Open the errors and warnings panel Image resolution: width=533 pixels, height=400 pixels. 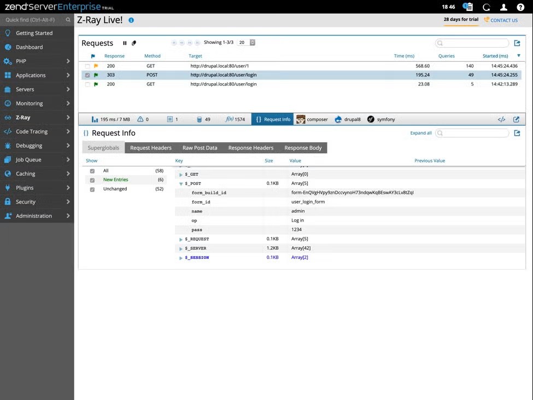click(x=143, y=119)
